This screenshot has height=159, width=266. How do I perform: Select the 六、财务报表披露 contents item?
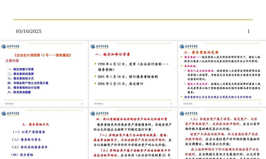point(19,92)
